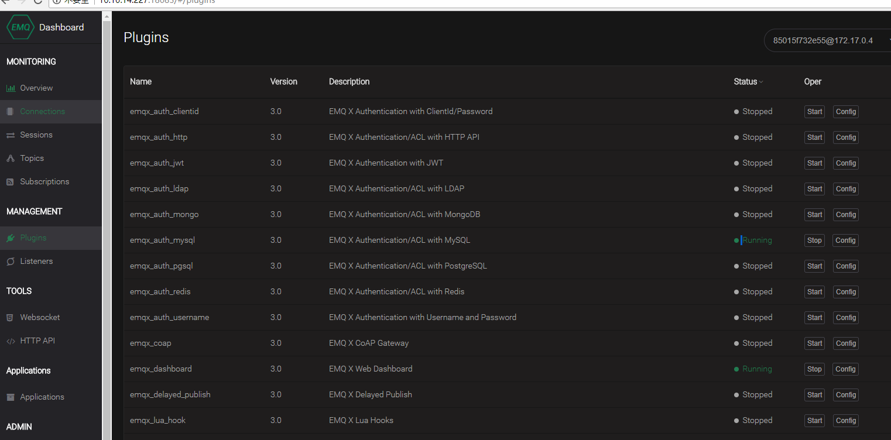
Task: Start the emqx_auth_redis plugin
Action: [814, 292]
